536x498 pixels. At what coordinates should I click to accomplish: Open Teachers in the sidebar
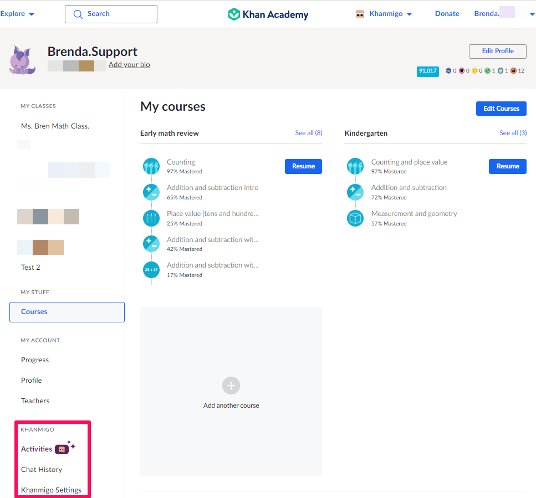(35, 401)
